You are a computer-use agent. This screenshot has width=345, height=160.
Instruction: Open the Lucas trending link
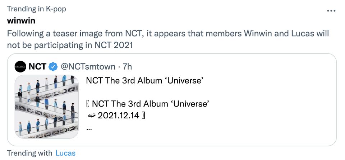[65, 153]
